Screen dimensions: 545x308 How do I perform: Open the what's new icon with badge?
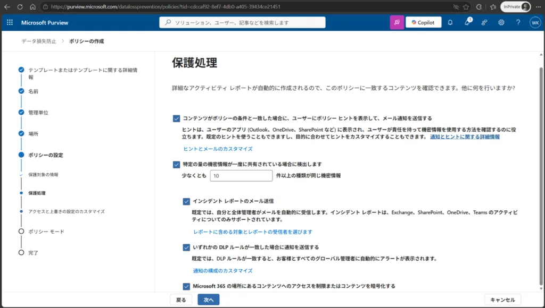[x=467, y=22]
